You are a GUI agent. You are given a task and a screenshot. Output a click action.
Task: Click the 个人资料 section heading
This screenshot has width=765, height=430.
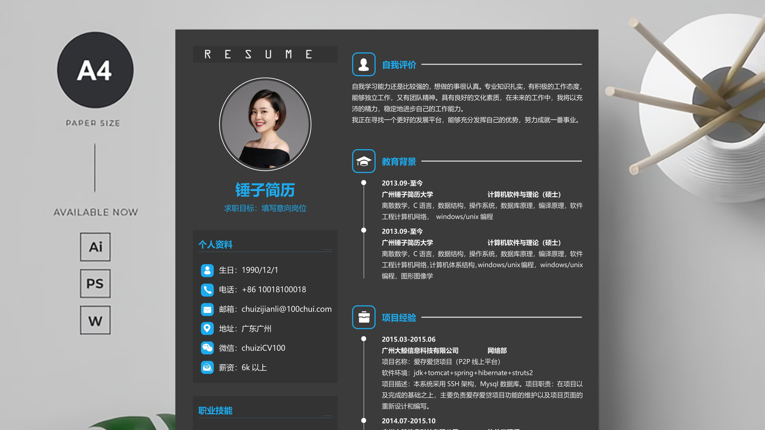[x=216, y=244]
